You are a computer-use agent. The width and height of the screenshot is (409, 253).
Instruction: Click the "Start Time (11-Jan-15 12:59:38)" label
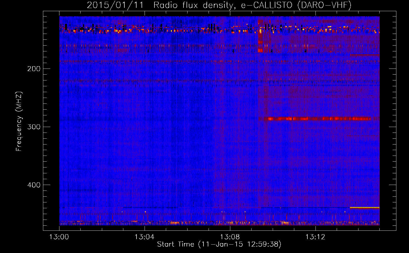pyautogui.click(x=219, y=244)
